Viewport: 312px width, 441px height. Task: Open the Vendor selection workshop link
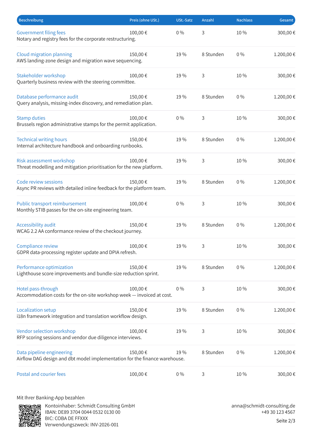tap(46, 331)
